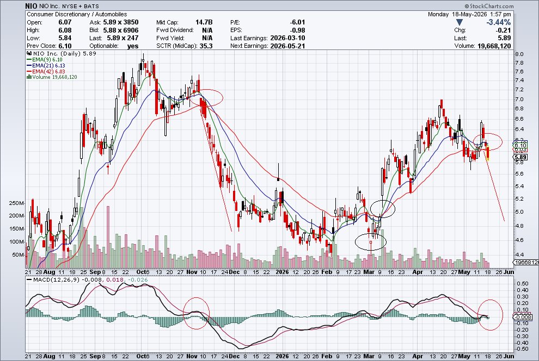Viewport: 539px width, 361px height.
Task: Click the 8.0 label on the price axis
Action: 519,54
